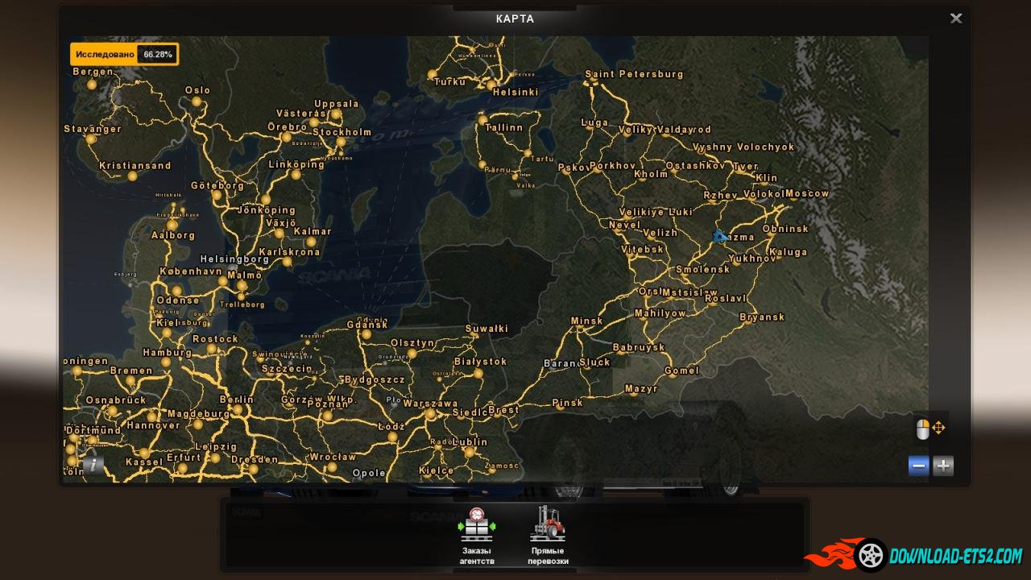Select the Minsk city label
1031x580 pixels.
[x=586, y=321]
